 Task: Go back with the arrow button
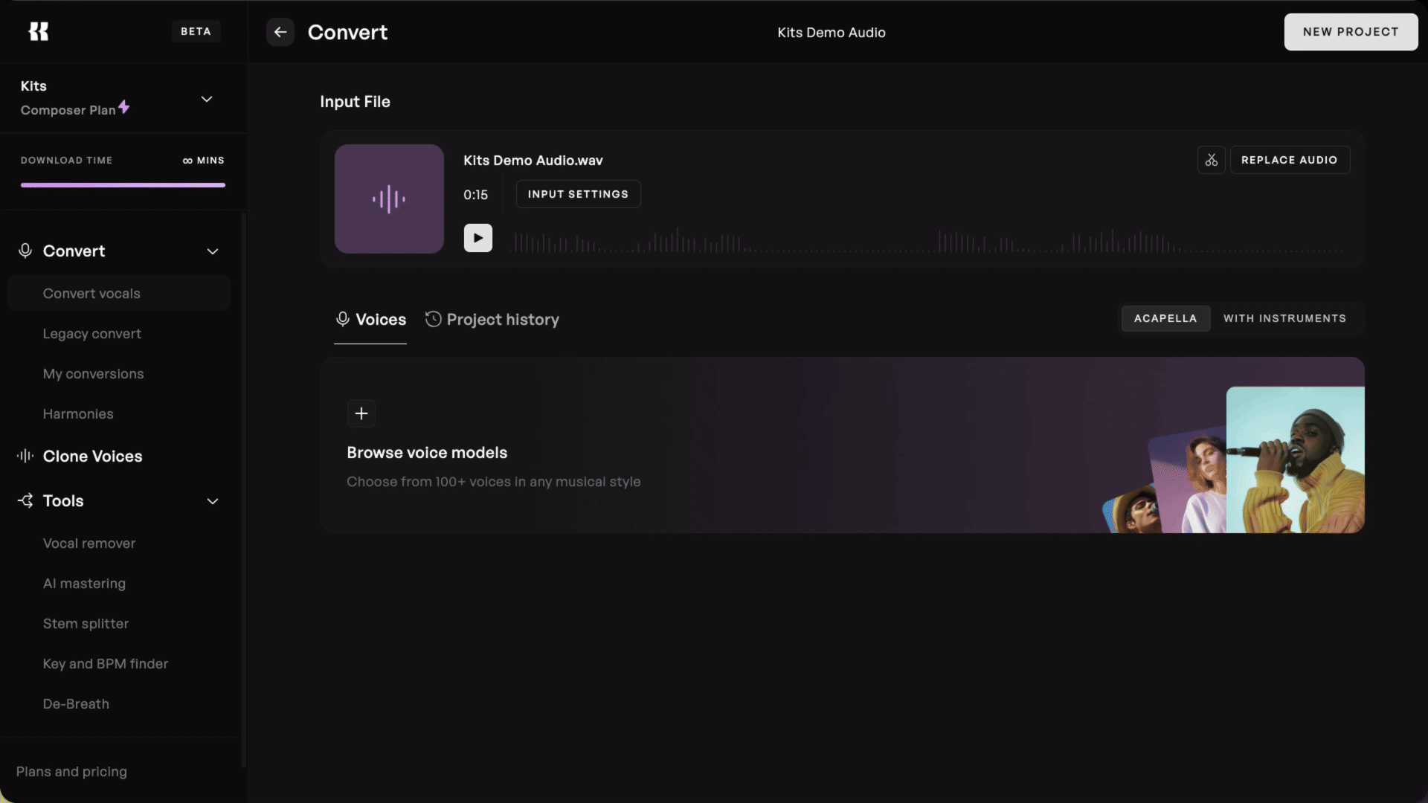(x=280, y=32)
